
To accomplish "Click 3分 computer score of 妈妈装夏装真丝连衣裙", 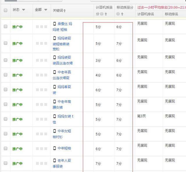I will click(98, 61).
